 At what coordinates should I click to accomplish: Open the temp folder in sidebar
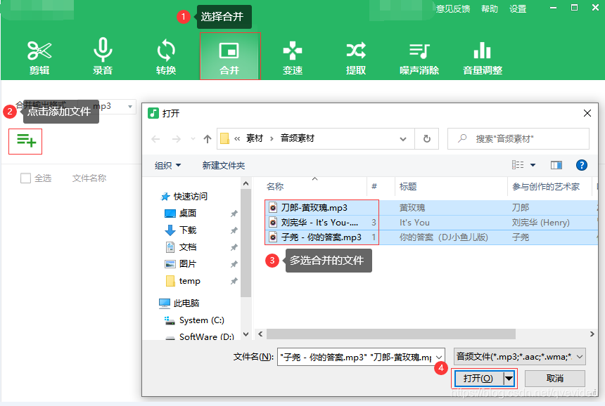189,281
